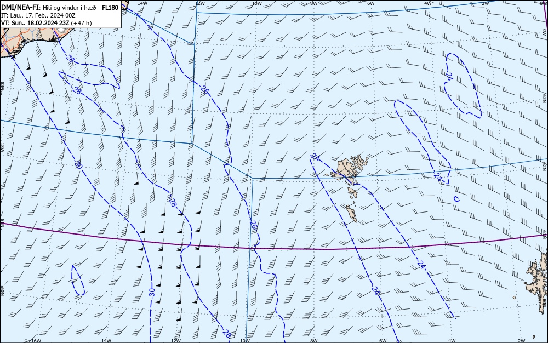Click the title 'Hiti og vindur í hæð - FL180'
This screenshot has width=548, height=343.
pyautogui.click(x=81, y=8)
